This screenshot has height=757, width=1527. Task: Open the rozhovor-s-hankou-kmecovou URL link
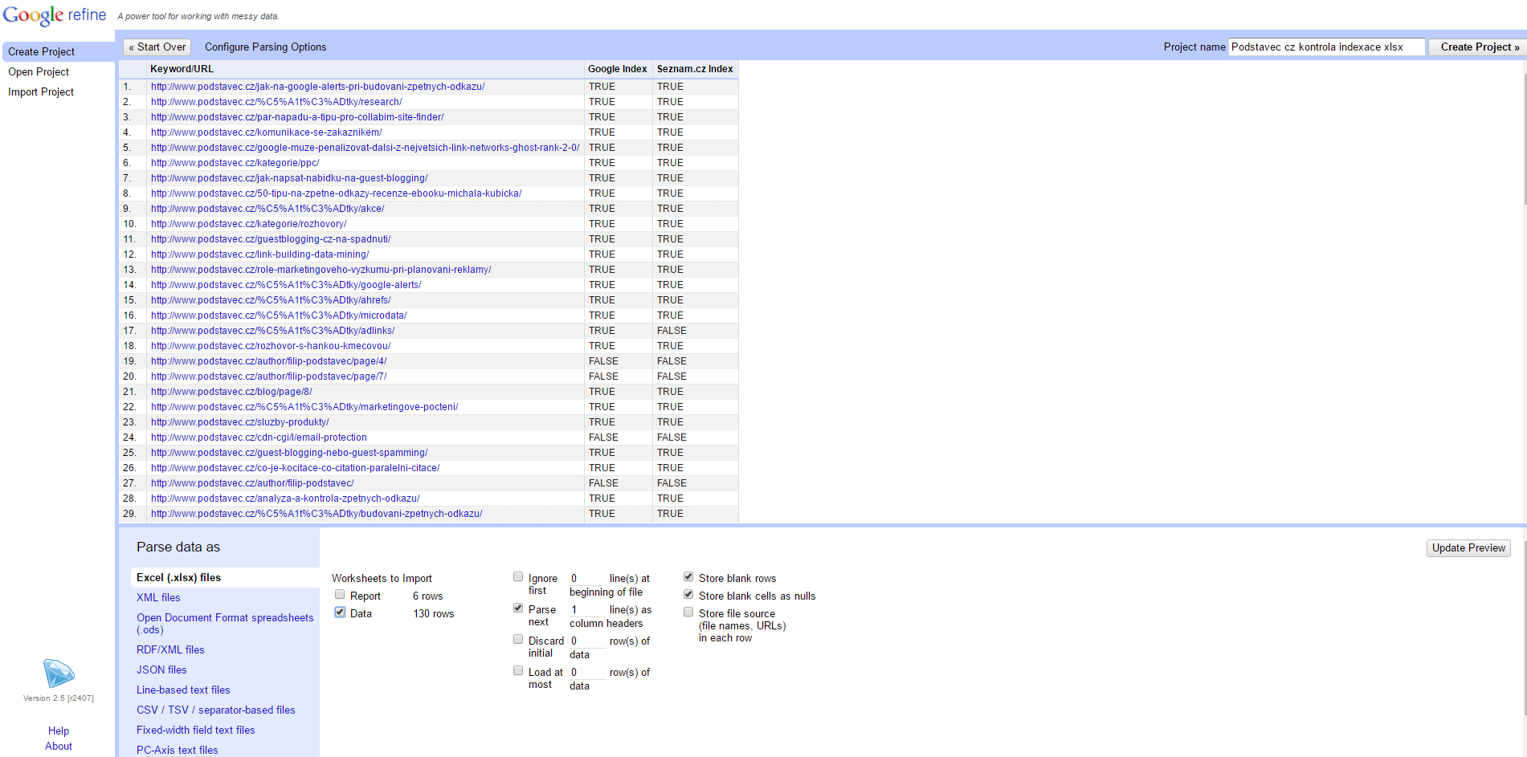click(271, 346)
